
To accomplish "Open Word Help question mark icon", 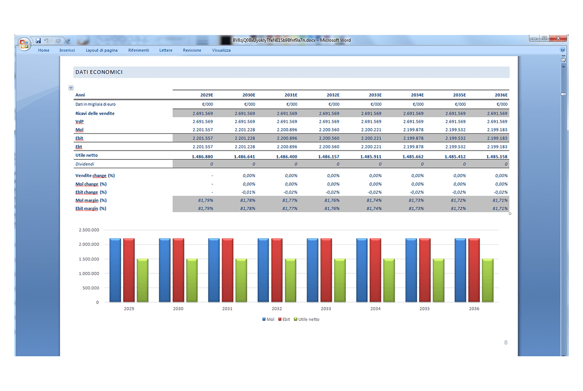I will 562,49.
